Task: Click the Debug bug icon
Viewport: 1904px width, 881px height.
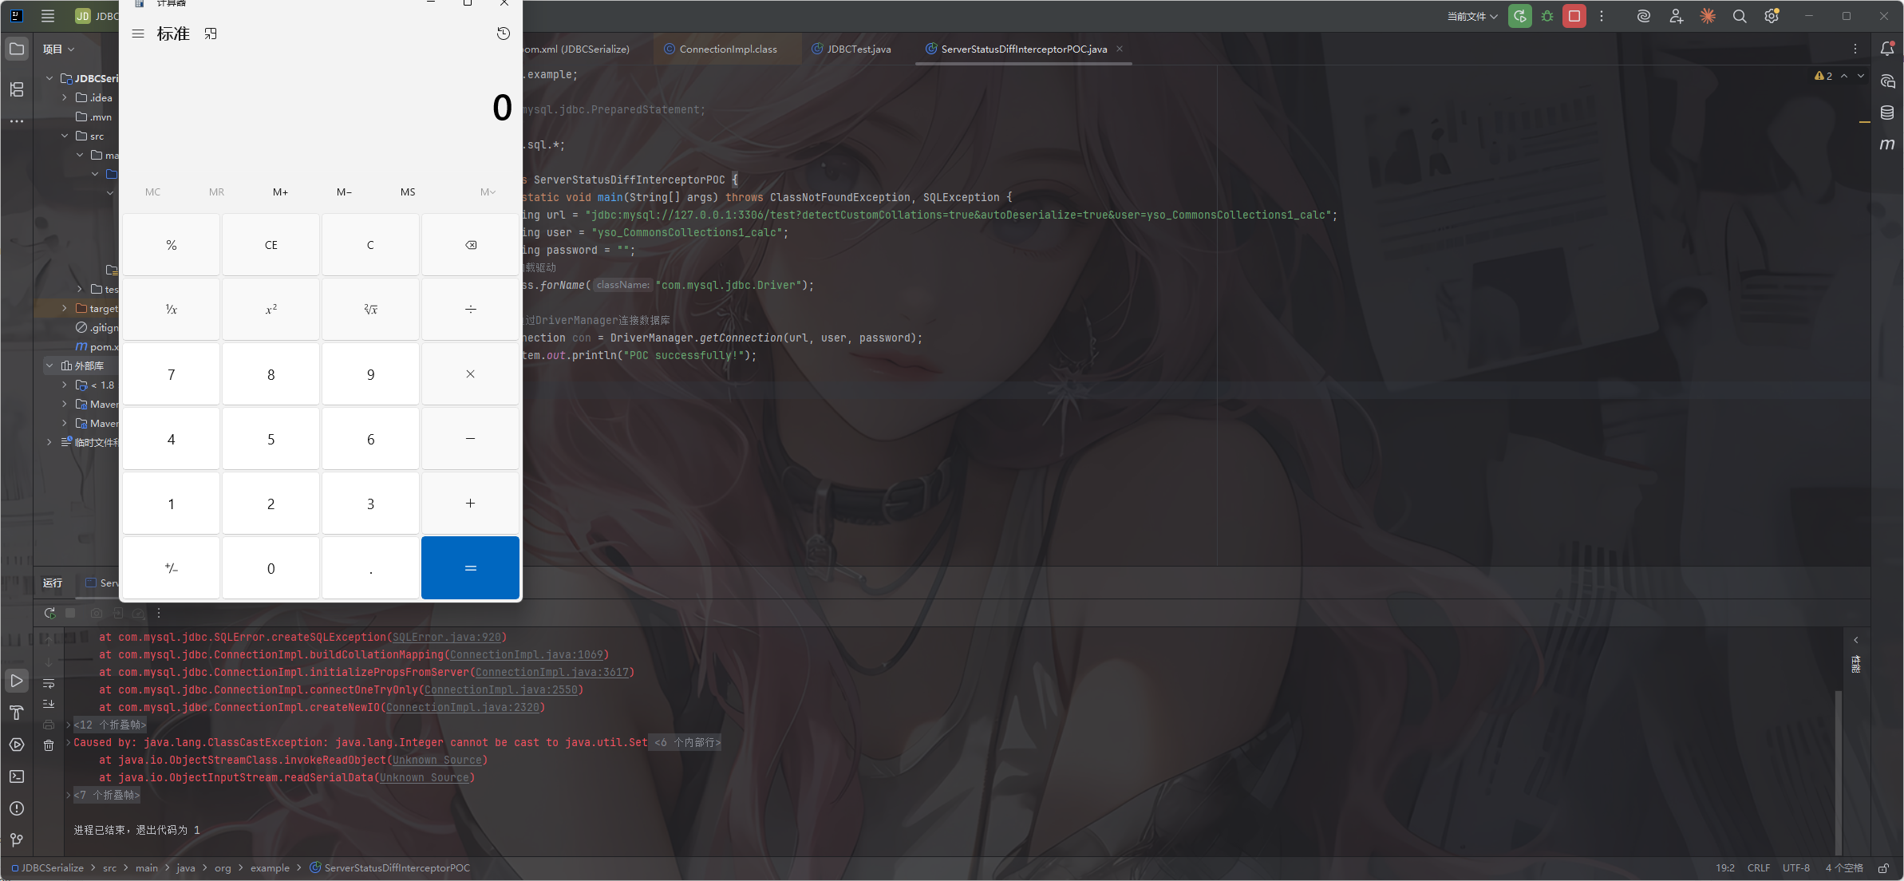Action: click(x=1547, y=16)
